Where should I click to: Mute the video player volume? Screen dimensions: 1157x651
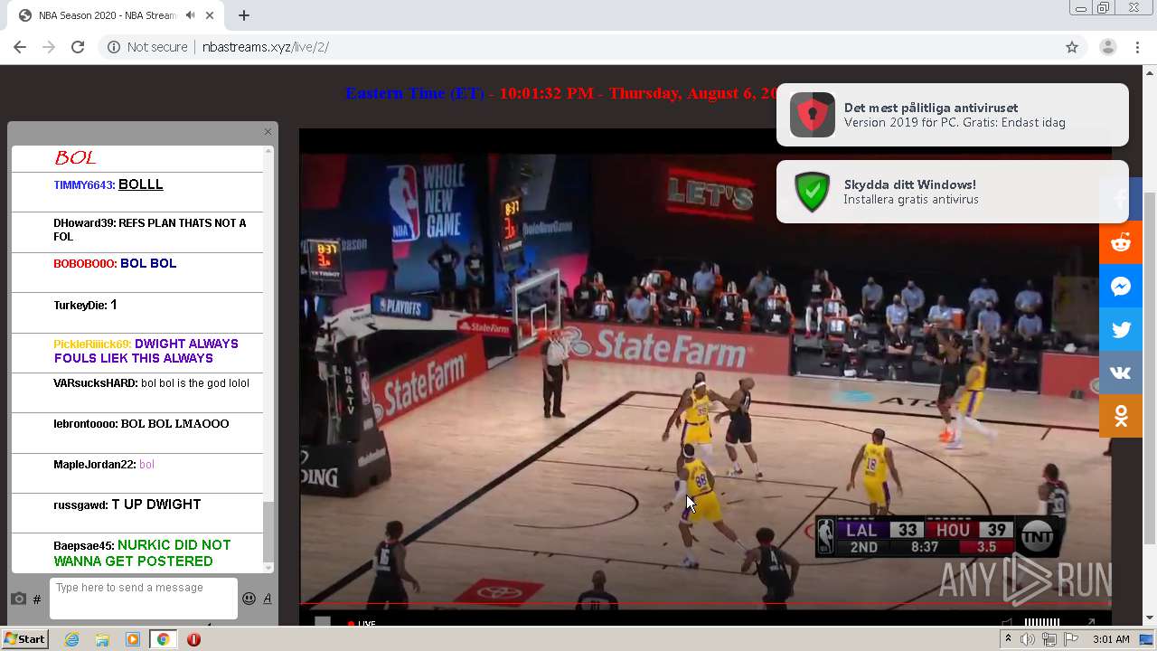[1007, 621]
